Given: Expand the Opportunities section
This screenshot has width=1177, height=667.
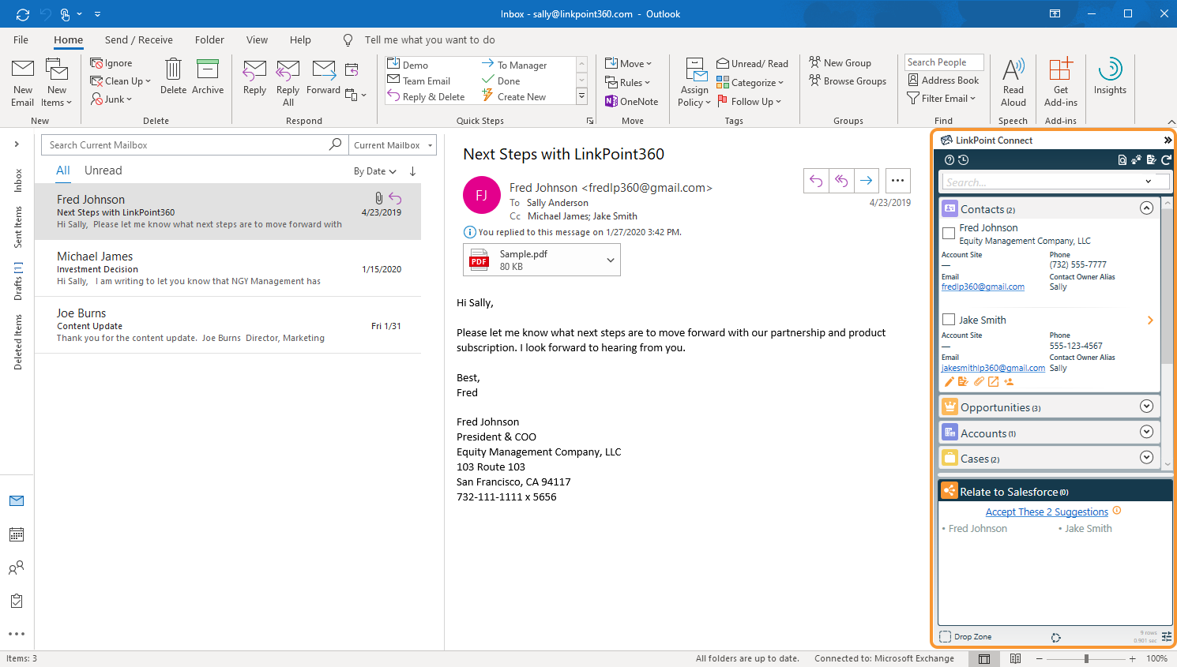Looking at the screenshot, I should 1147,407.
